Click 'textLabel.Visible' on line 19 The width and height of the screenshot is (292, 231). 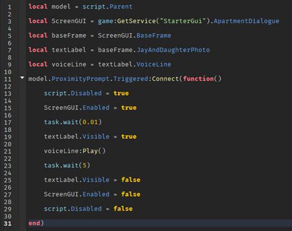pos(76,136)
